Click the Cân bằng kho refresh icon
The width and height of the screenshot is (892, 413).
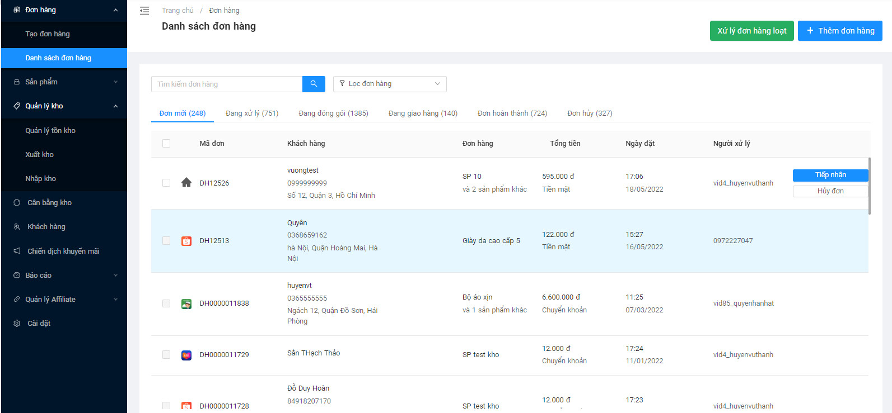(x=17, y=203)
